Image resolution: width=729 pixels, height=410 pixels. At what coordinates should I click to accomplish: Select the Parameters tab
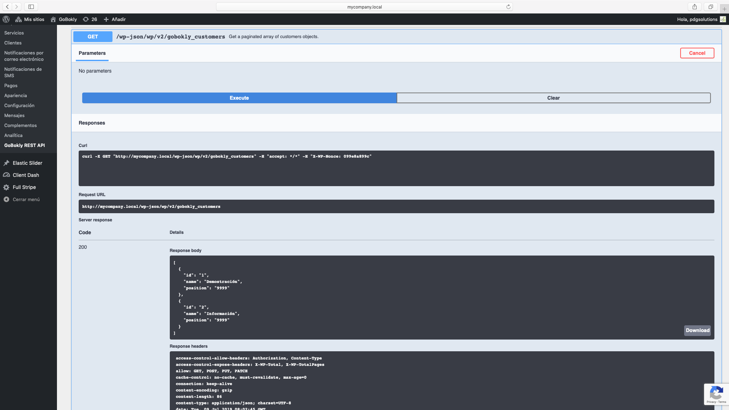pos(92,53)
